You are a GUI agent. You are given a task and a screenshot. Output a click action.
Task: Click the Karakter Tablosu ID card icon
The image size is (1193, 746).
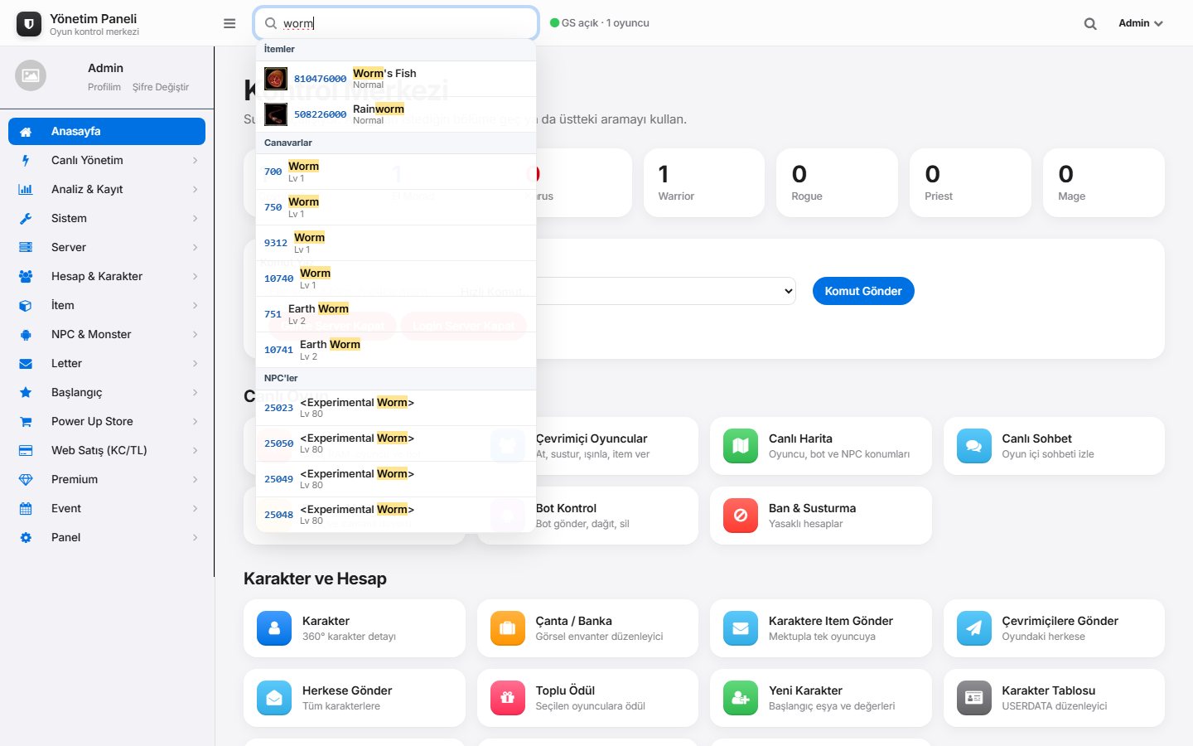point(973,698)
